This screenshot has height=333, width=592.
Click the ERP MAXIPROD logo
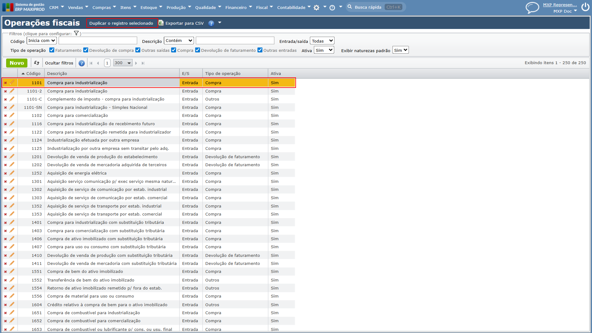pyautogui.click(x=23, y=7)
